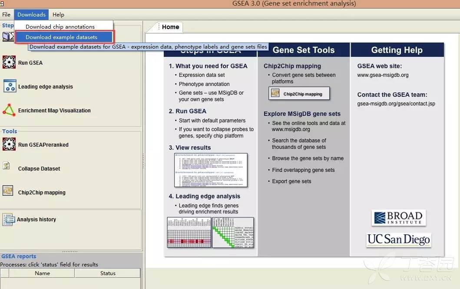
Task: Open the gsea-msigdb.org/gsea/contact.jsp link
Action: click(x=396, y=103)
